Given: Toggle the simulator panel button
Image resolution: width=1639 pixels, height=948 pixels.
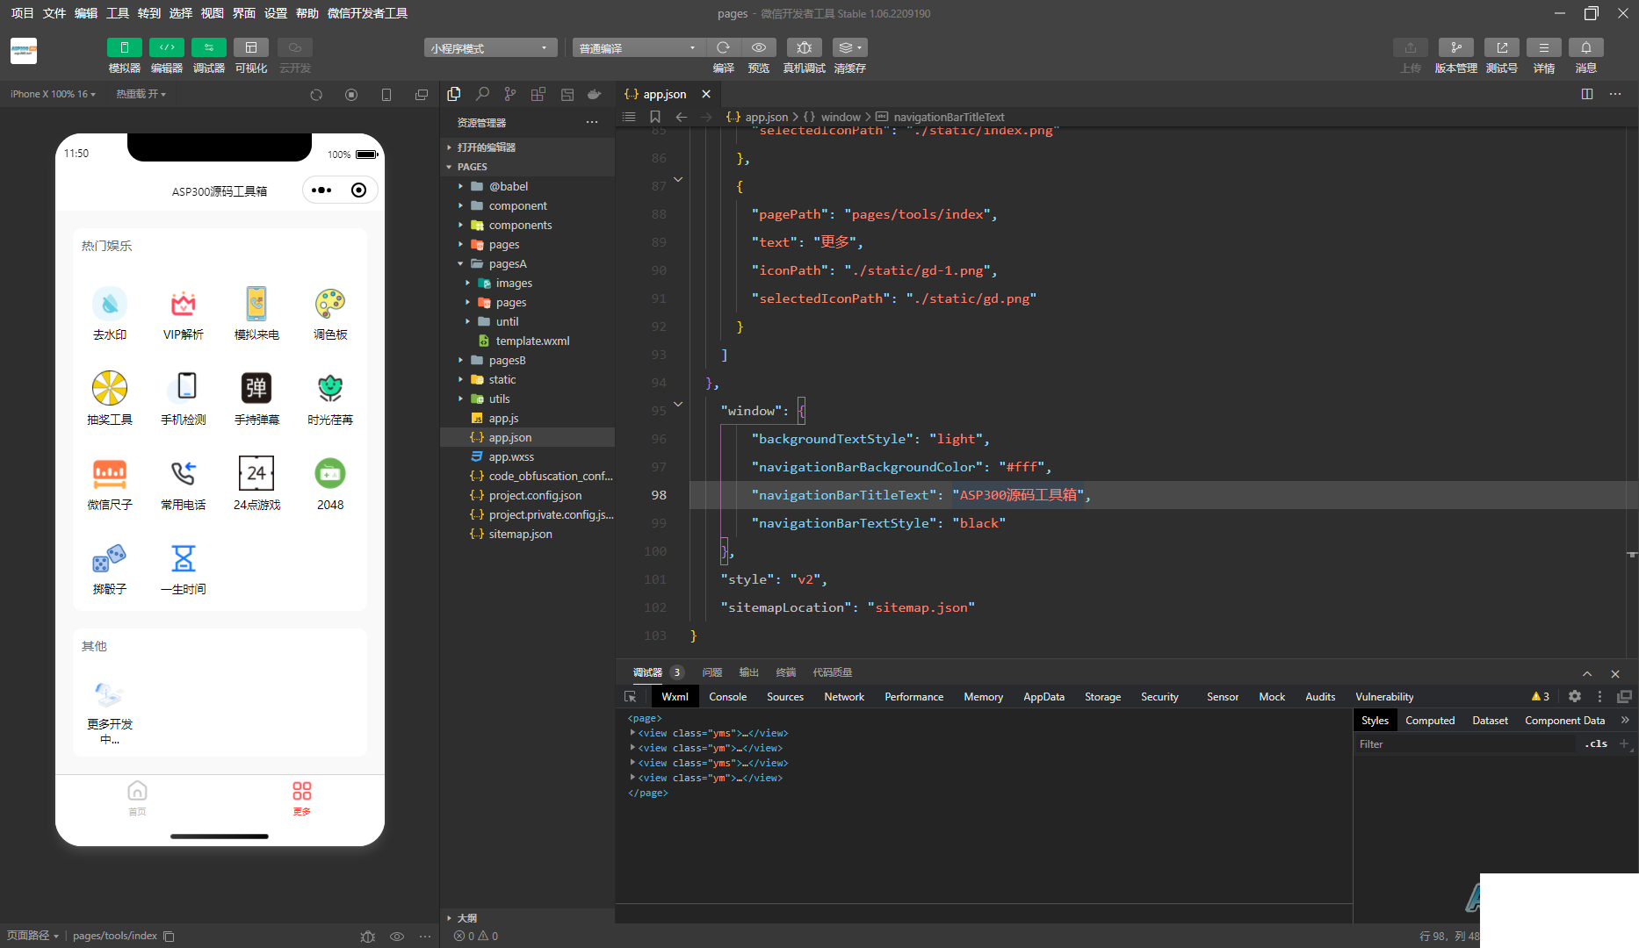Looking at the screenshot, I should click(x=124, y=47).
